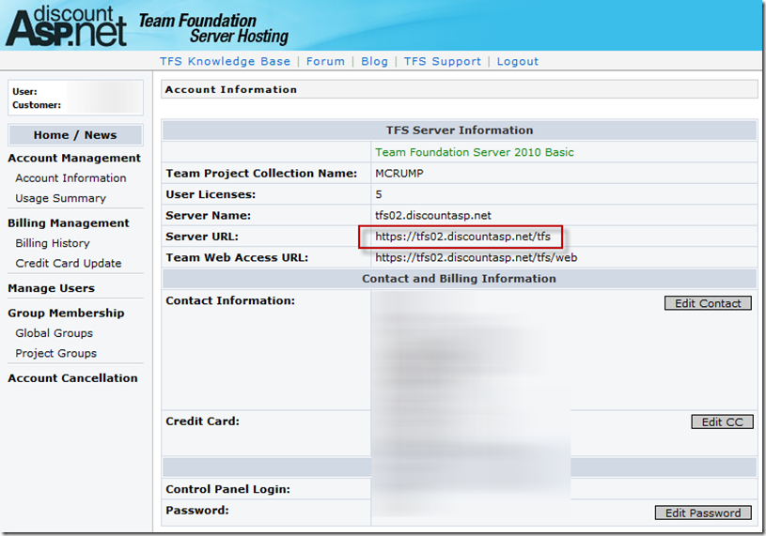
Task: Click the Contact and Billing Information header
Action: coord(459,279)
